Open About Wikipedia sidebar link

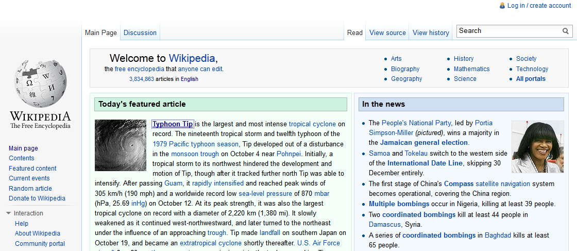38,233
